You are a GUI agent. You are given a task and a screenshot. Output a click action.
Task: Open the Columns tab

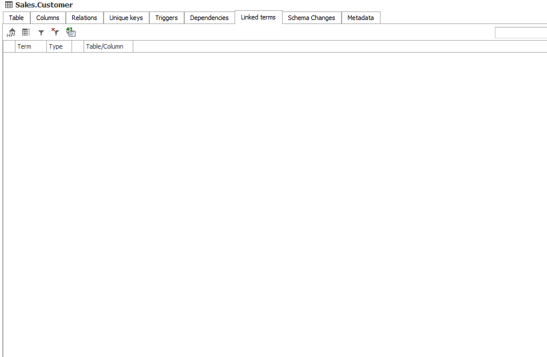coord(47,18)
